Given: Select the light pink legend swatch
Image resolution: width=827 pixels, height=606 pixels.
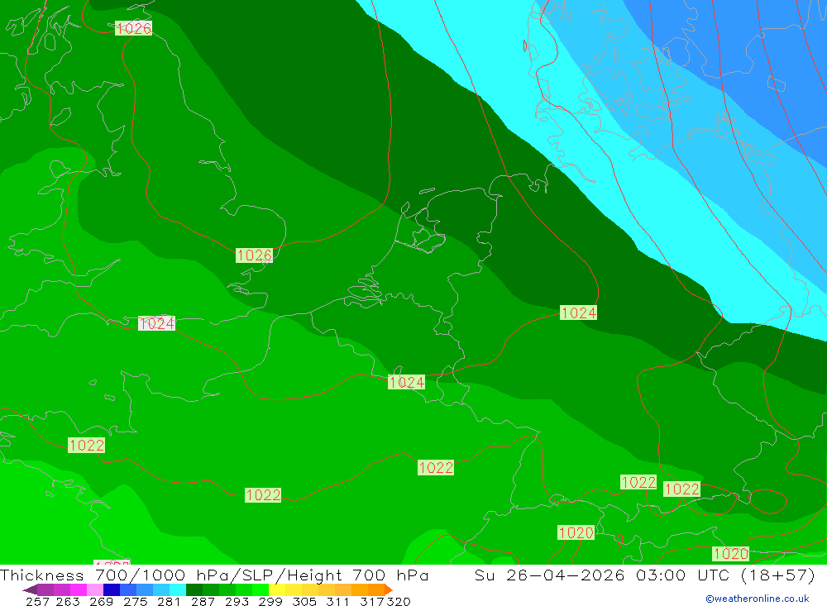Looking at the screenshot, I should coord(93,589).
